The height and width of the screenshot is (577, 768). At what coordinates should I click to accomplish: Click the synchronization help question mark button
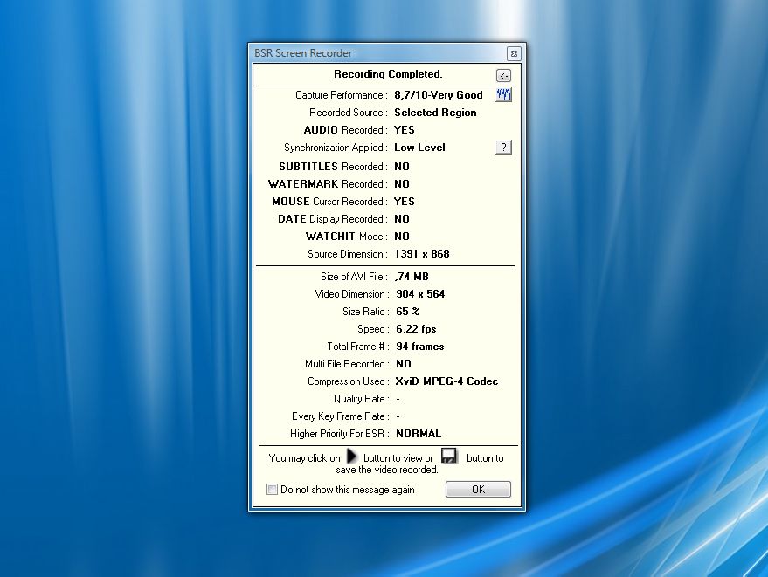pyautogui.click(x=503, y=147)
